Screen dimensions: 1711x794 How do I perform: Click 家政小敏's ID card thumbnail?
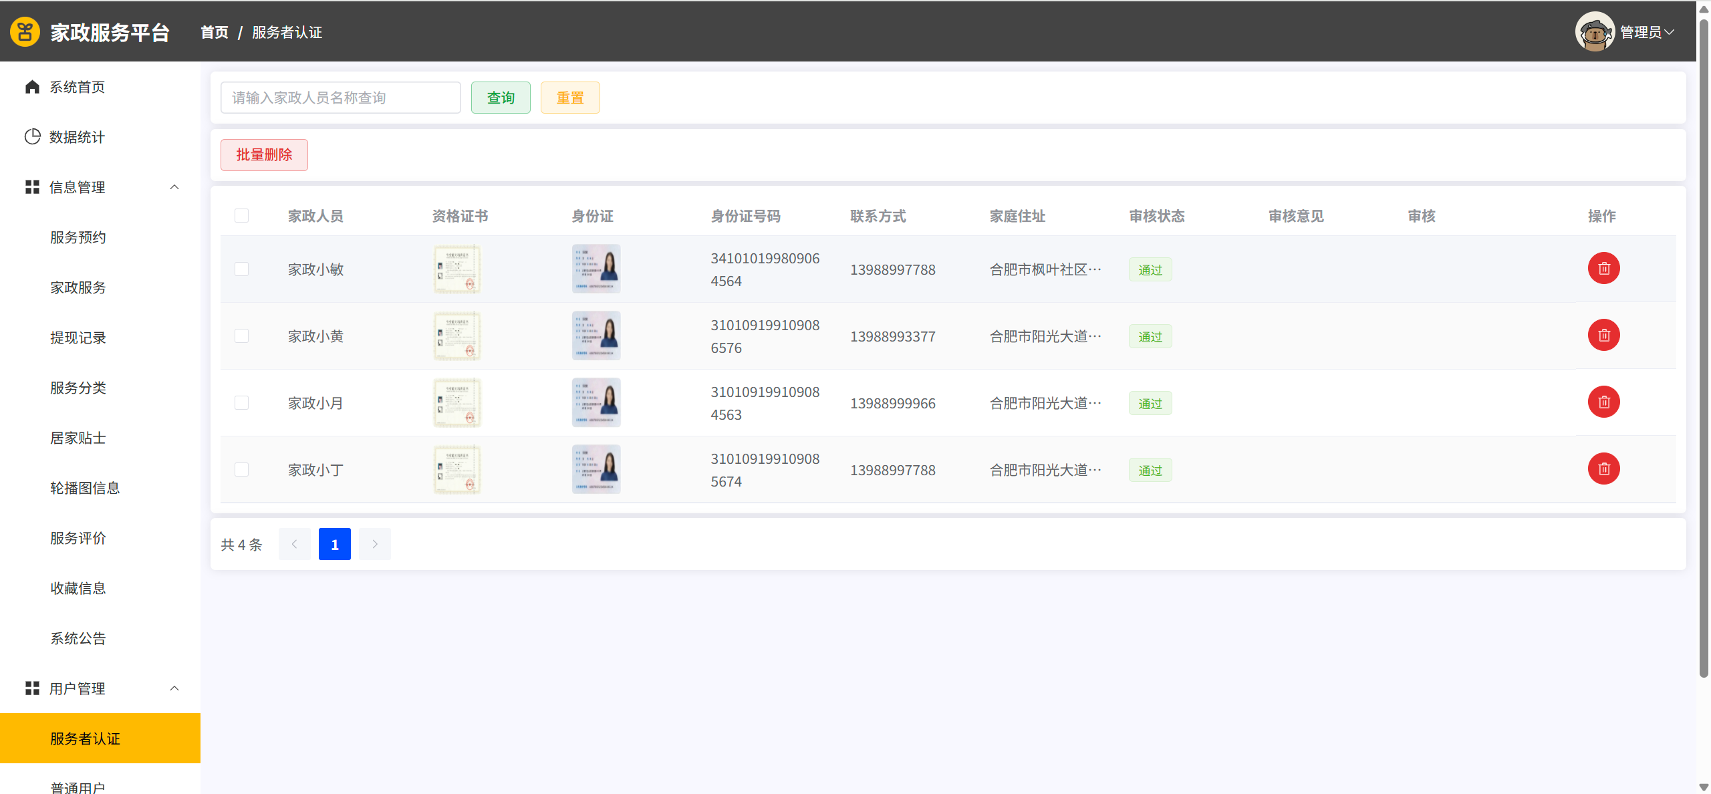pyautogui.click(x=596, y=269)
